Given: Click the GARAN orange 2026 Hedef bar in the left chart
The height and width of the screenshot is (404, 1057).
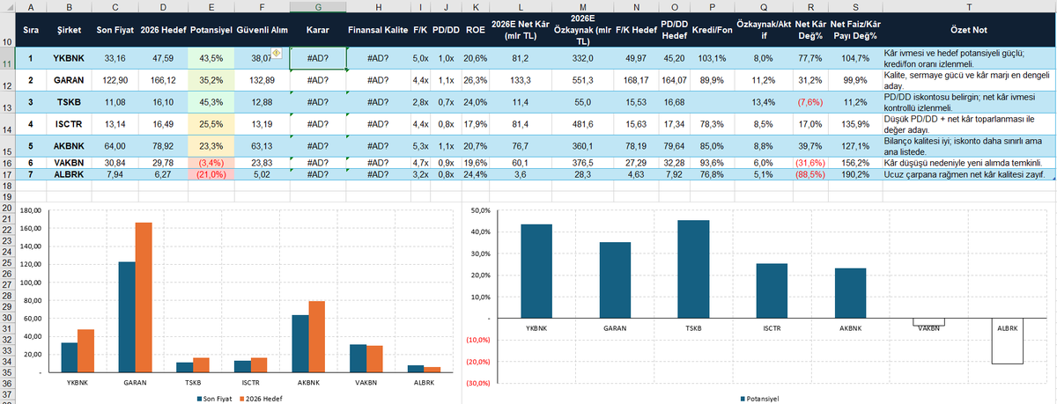Looking at the screenshot, I should pos(143,297).
